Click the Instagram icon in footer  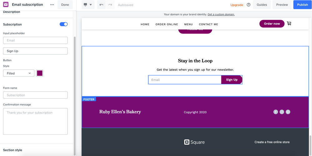282,112
